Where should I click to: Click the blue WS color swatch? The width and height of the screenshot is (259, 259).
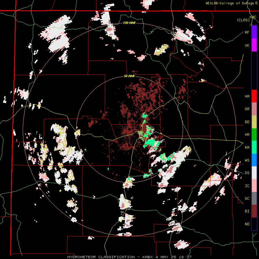[254, 160]
